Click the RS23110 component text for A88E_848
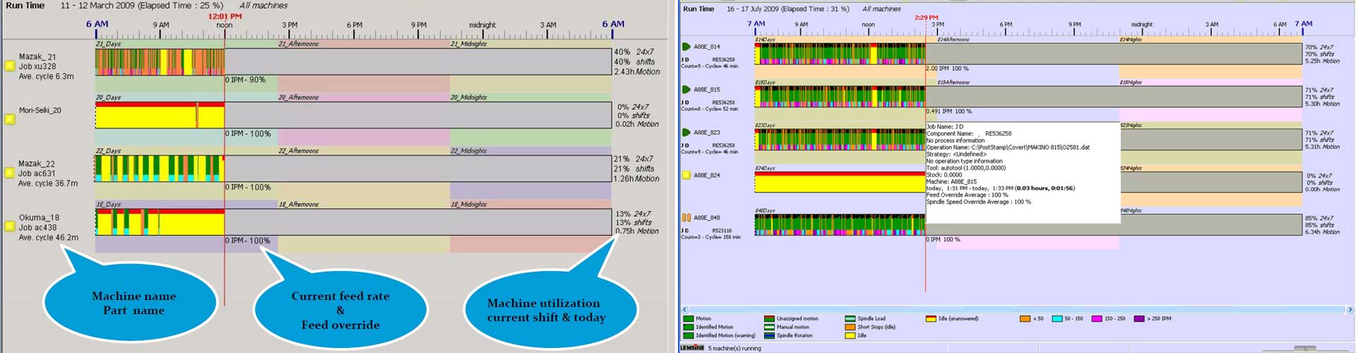The width and height of the screenshot is (1356, 353). pyautogui.click(x=722, y=230)
